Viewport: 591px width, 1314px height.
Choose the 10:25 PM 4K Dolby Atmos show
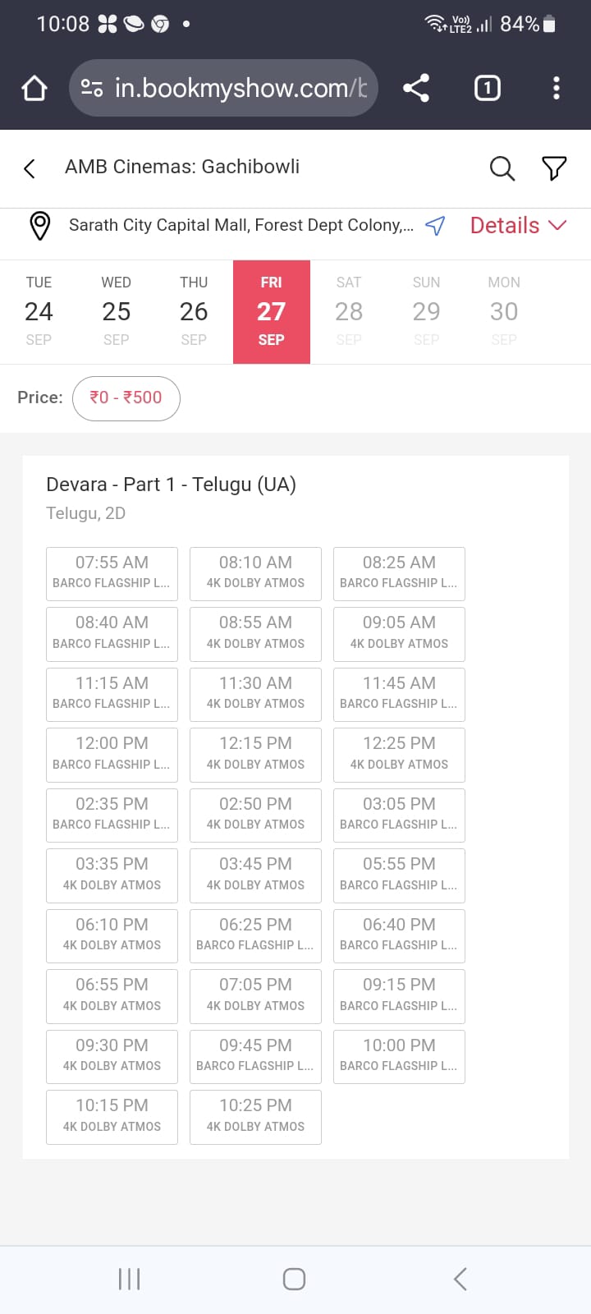[x=255, y=1115]
